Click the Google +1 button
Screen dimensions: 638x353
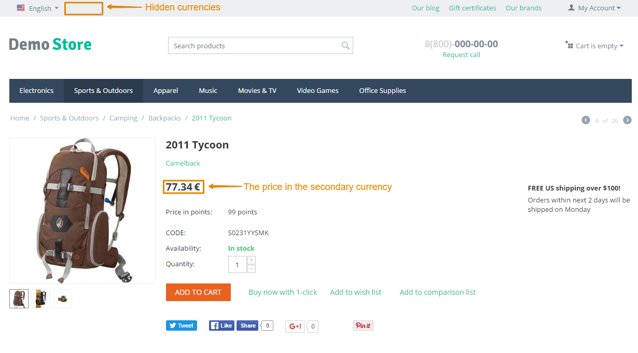pyautogui.click(x=296, y=327)
